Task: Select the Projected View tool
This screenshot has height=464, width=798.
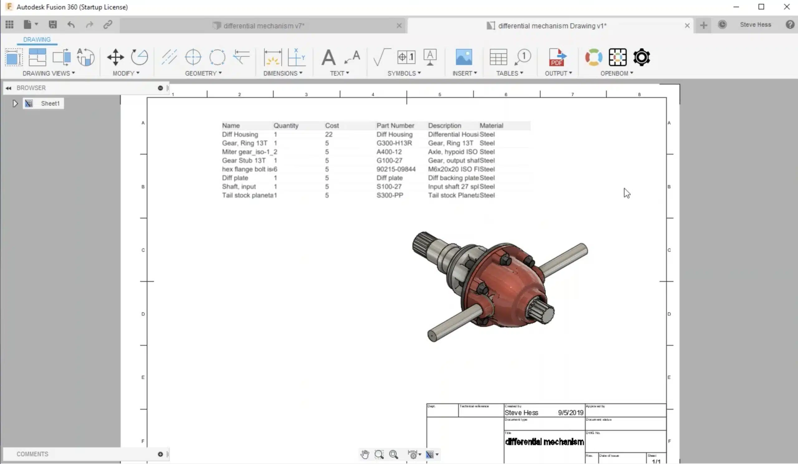Action: click(37, 57)
